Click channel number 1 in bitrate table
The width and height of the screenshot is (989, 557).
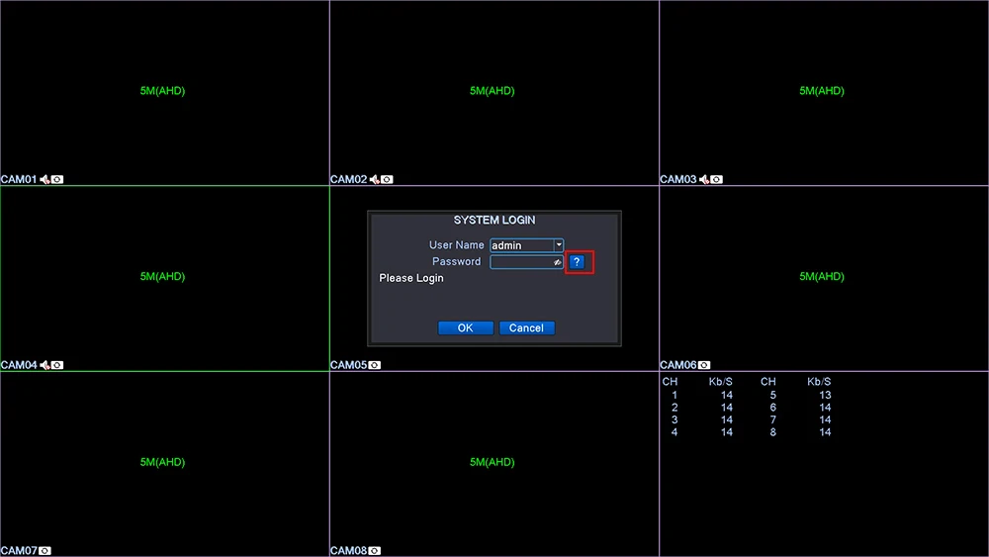tap(674, 395)
